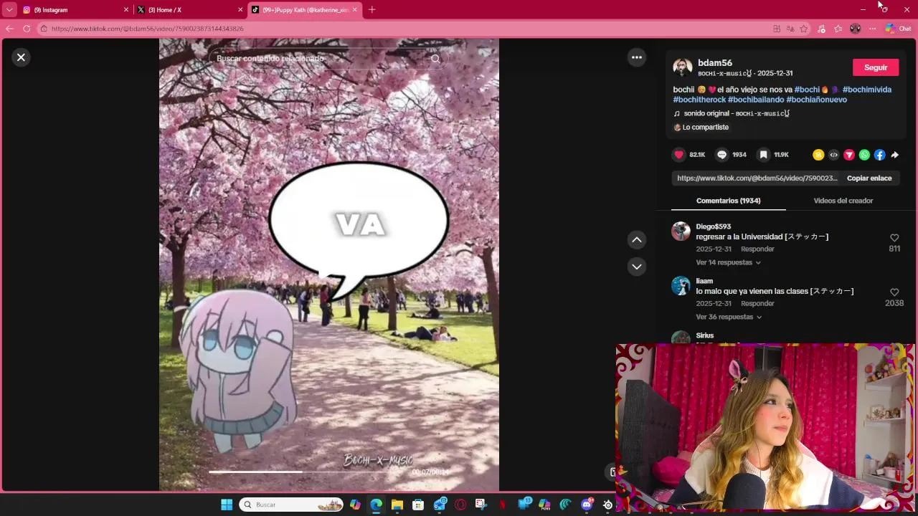Open a new browser tab with plus

coord(372,10)
